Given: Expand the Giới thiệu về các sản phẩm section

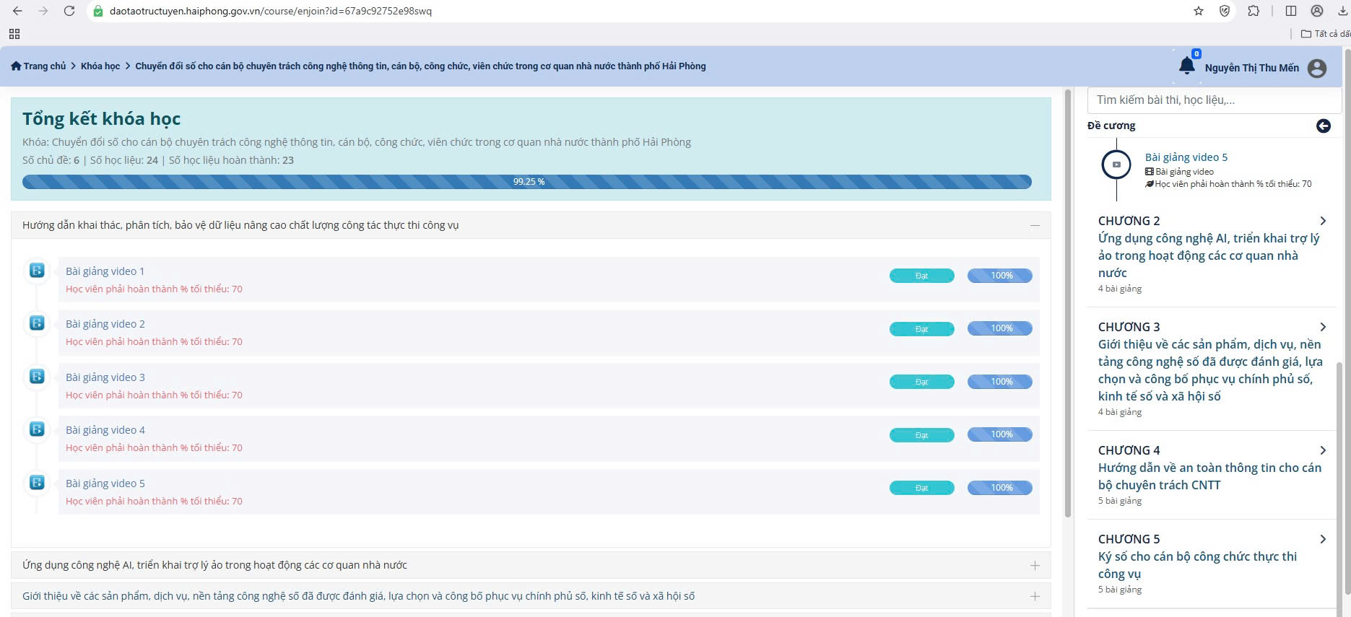Looking at the screenshot, I should [1035, 597].
